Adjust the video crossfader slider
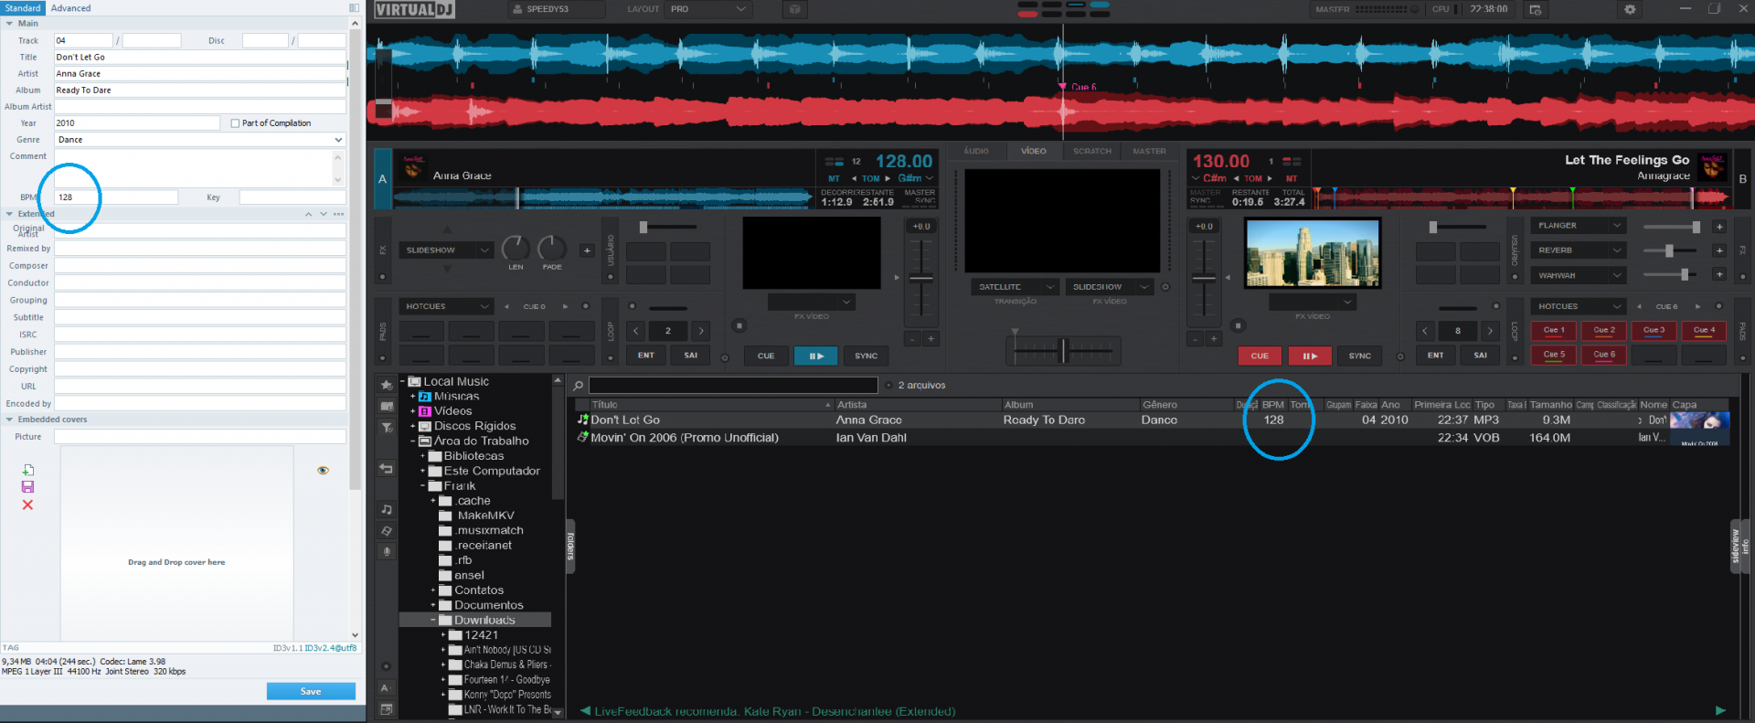Viewport: 1755px width, 723px height. [x=1063, y=350]
